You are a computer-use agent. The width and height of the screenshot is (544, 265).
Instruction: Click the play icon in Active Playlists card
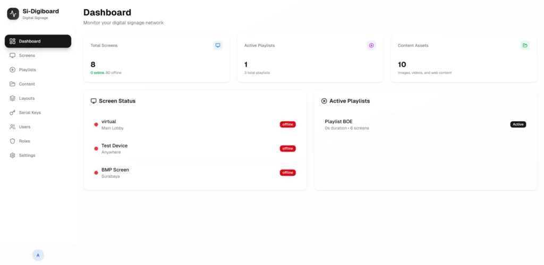[371, 46]
